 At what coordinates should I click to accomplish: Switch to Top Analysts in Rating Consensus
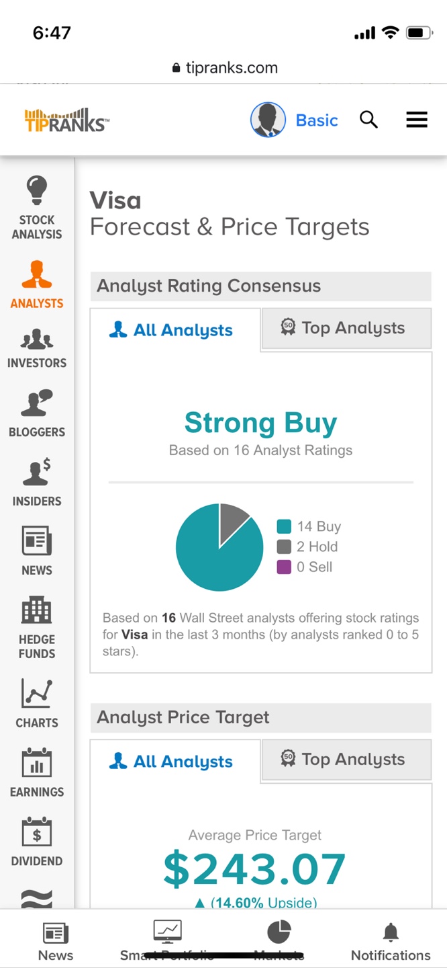click(346, 329)
